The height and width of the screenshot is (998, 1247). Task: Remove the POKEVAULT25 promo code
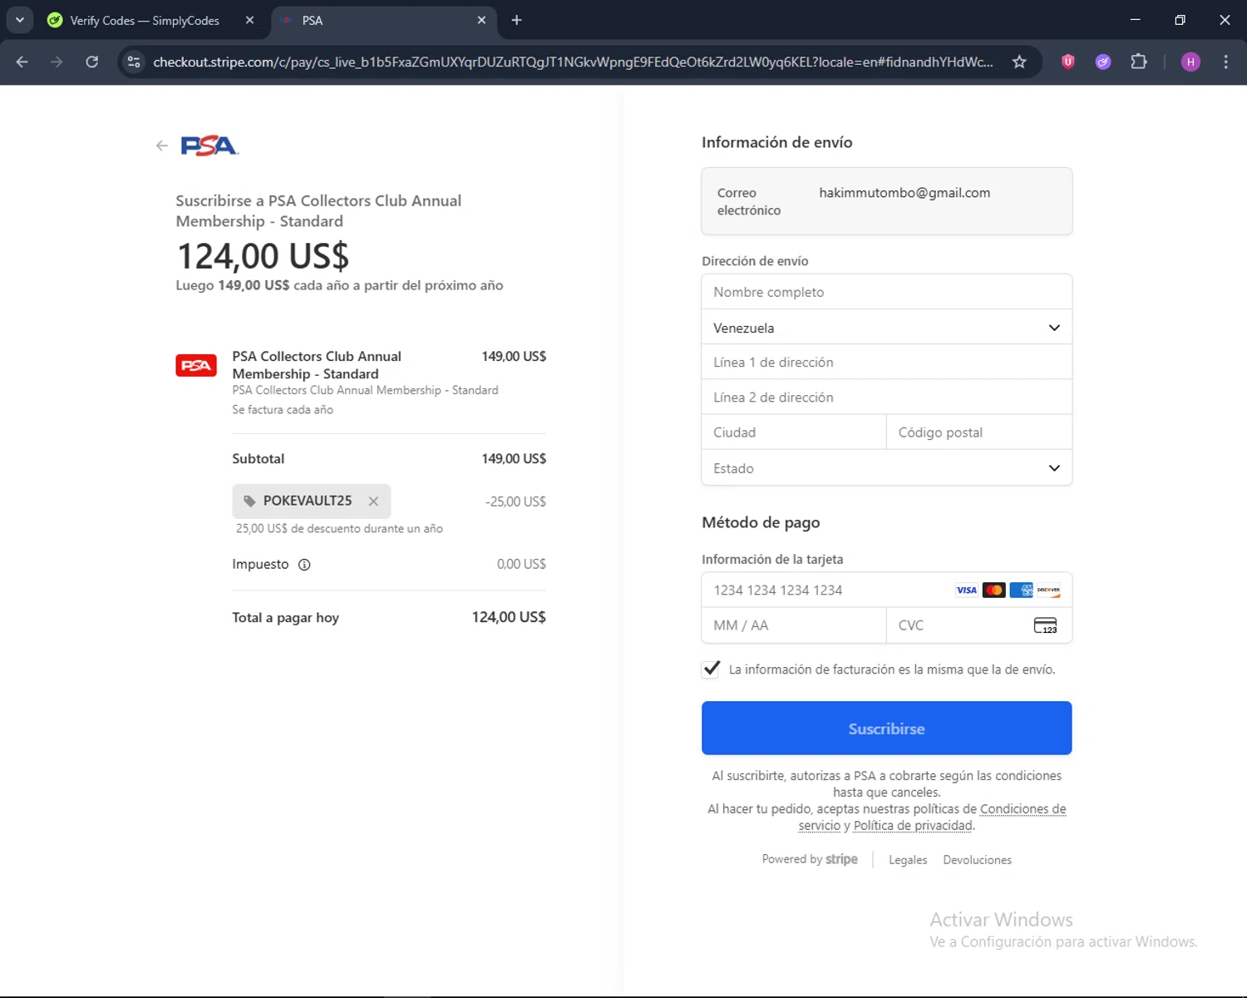[x=373, y=501]
